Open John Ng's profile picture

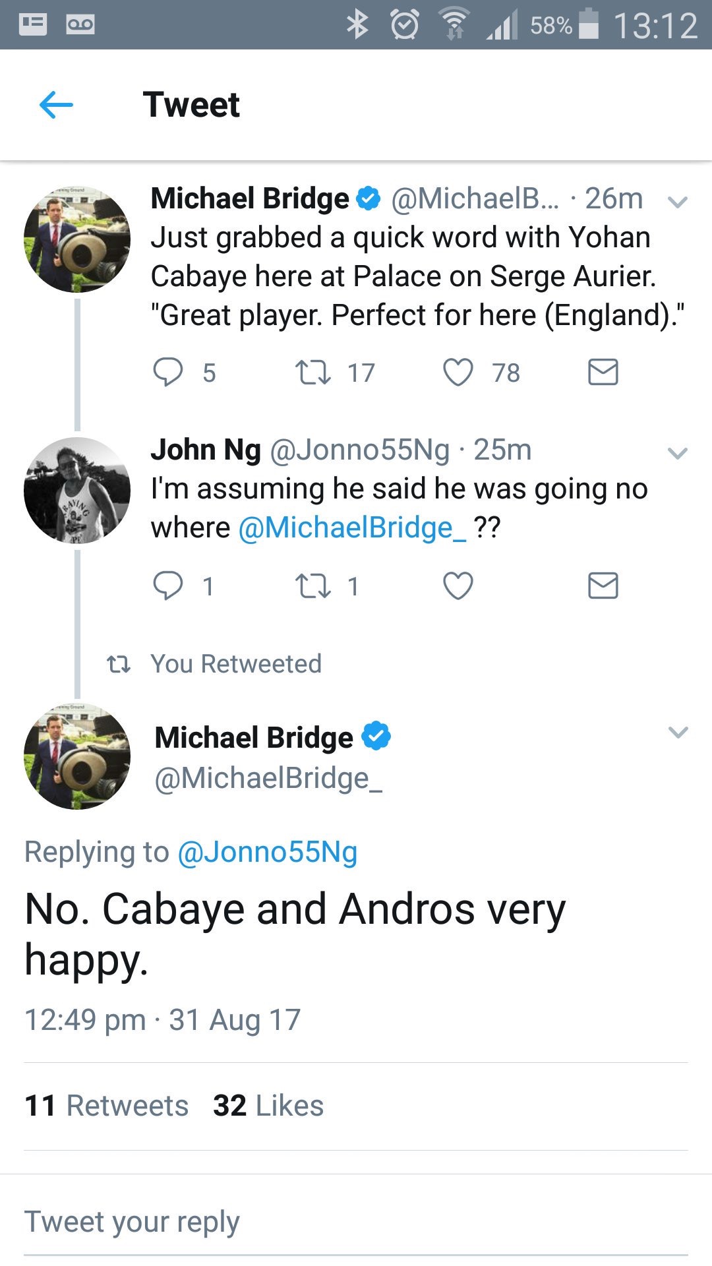[x=77, y=491]
